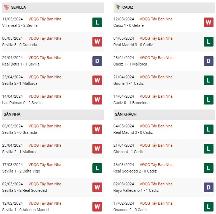Open VĐQG Tây Ban Nha link dated 12/05/2024
This screenshot has height=214, width=216.
coord(156,19)
